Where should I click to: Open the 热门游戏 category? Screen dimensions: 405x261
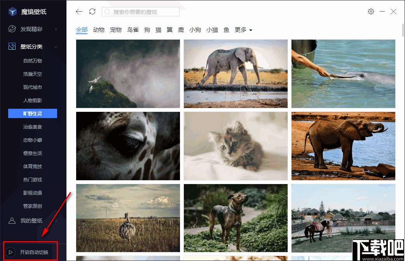(x=33, y=179)
